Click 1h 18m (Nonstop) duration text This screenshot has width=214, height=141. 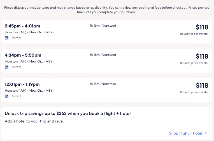(x=103, y=84)
